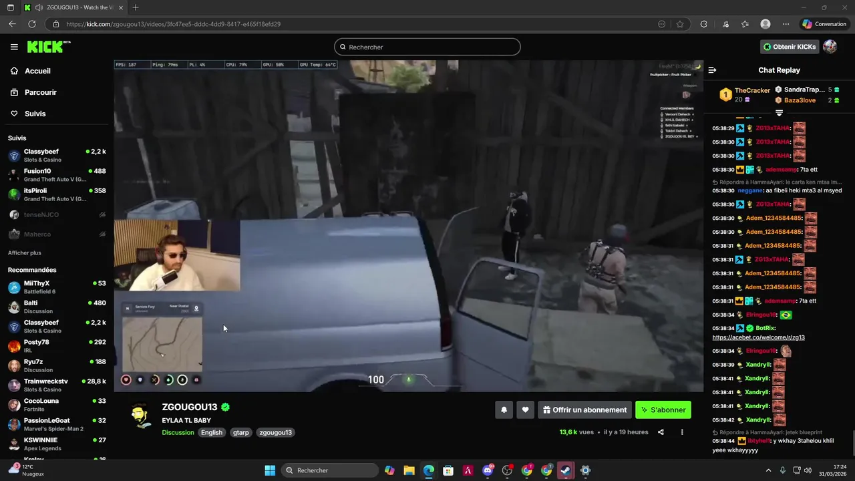Open the three-dot more options under video
The height and width of the screenshot is (481, 855).
[682, 432]
